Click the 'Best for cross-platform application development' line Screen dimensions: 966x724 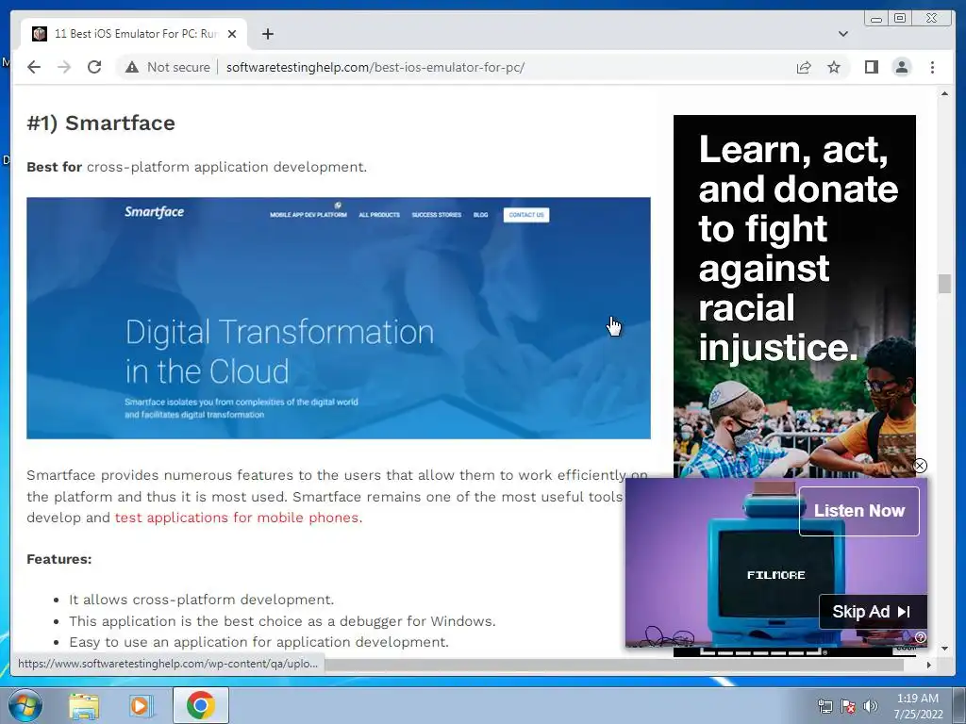(x=196, y=167)
